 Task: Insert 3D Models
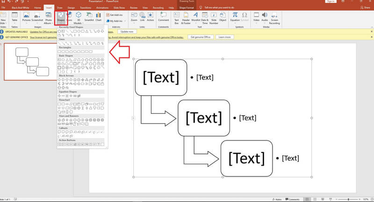point(78,18)
